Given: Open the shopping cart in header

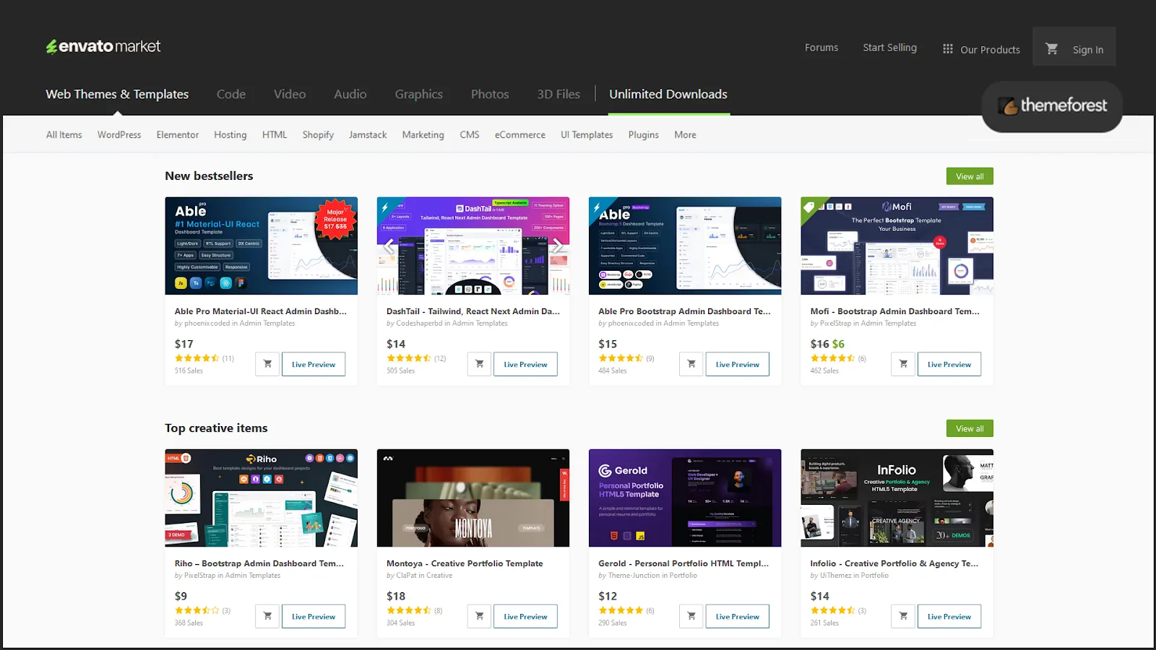Looking at the screenshot, I should click(x=1051, y=48).
